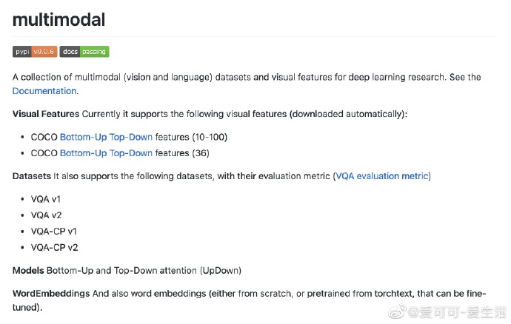Click the VQA v1 list item
511x324 pixels.
tap(47, 199)
